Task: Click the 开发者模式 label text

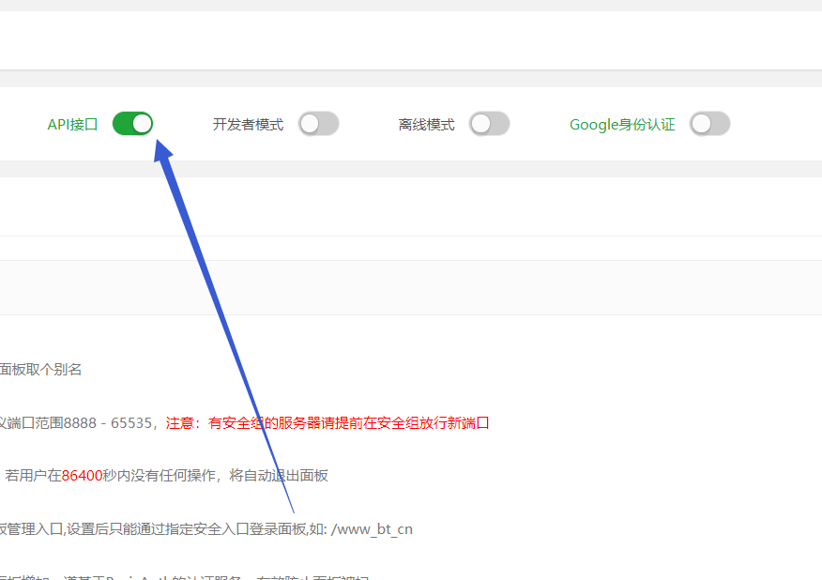Action: point(248,124)
